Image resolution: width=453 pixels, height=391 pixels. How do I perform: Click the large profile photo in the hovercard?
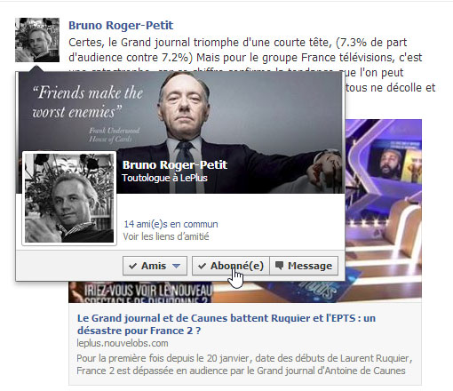pos(69,198)
